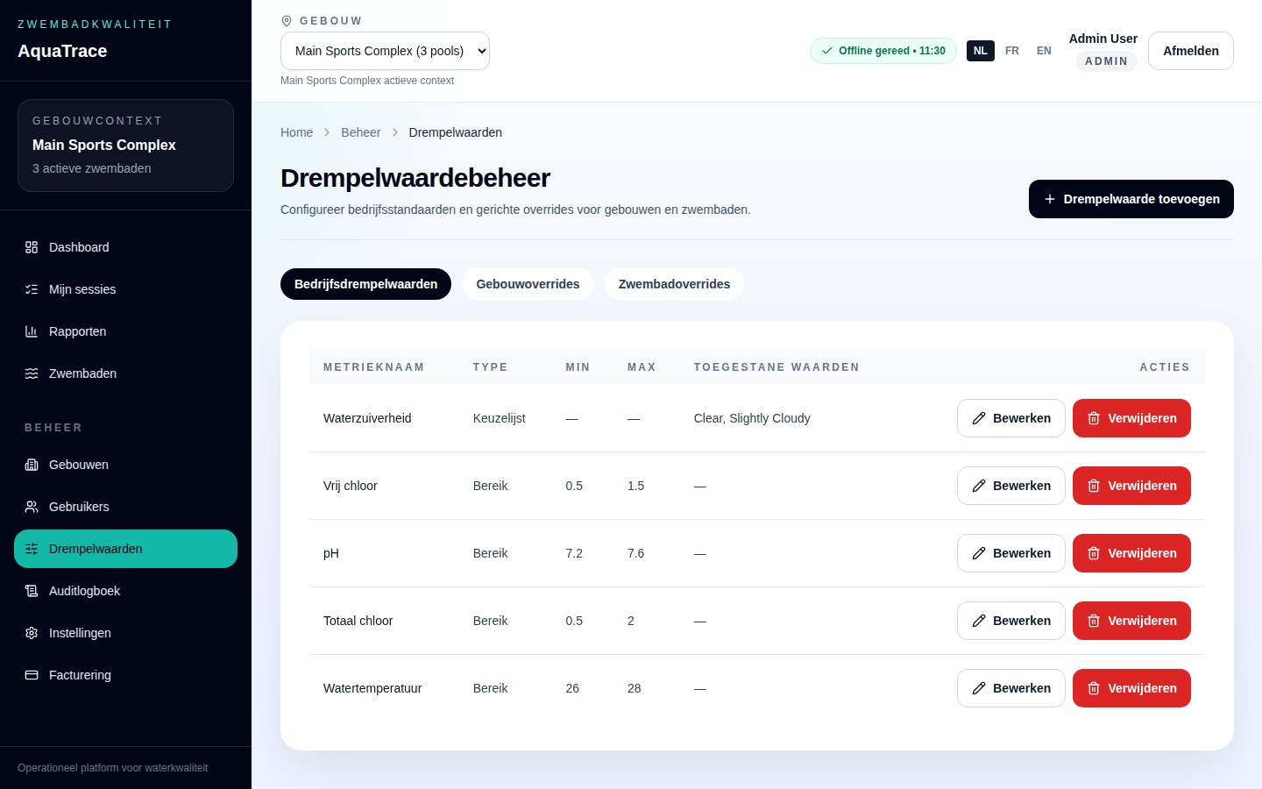
Task: Click the pH max value 7.6
Action: (x=635, y=553)
